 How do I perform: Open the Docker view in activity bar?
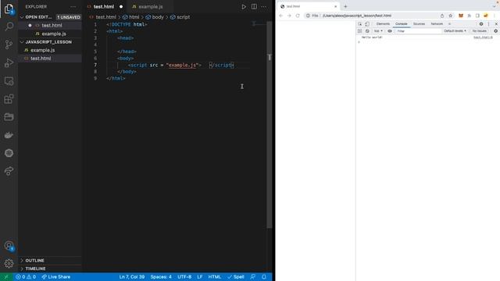9,135
